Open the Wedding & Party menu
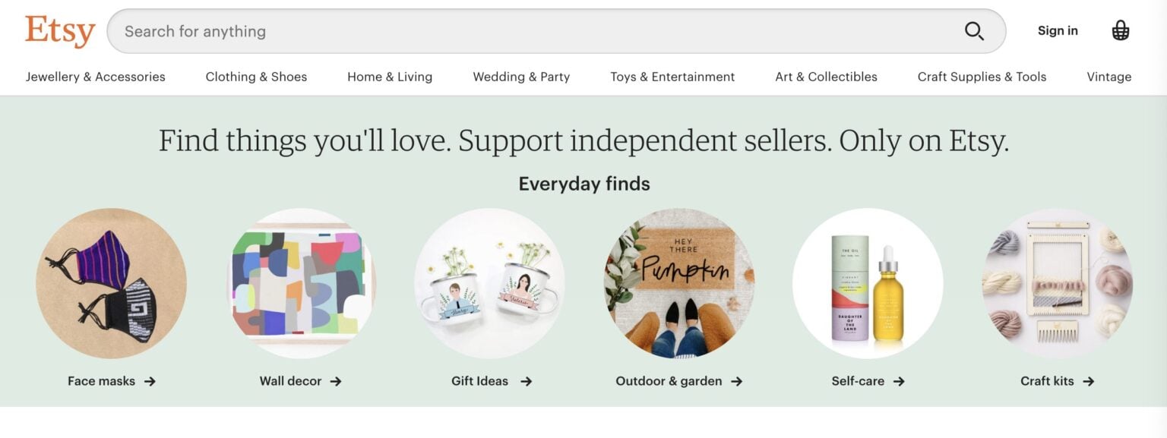The image size is (1167, 438). [x=521, y=77]
